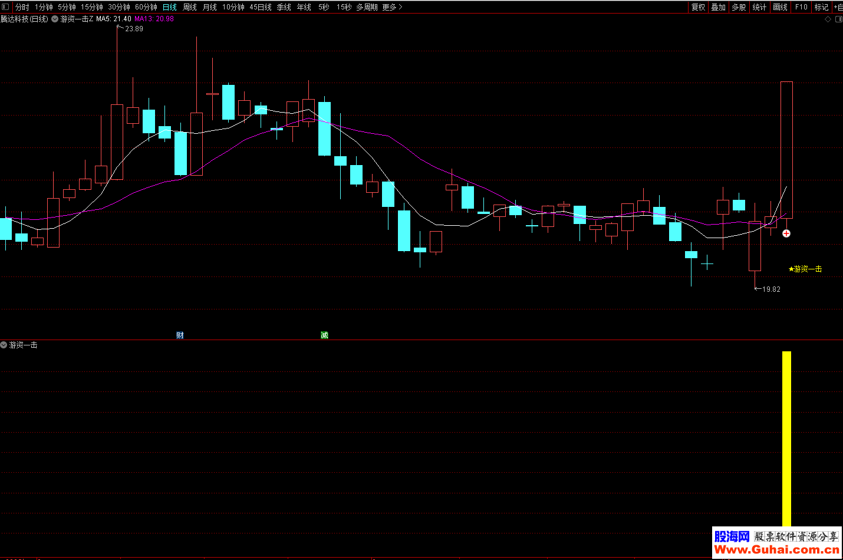This screenshot has height=560, width=843.
Task: Click the ★游资一击 signal label
Action: tap(805, 269)
